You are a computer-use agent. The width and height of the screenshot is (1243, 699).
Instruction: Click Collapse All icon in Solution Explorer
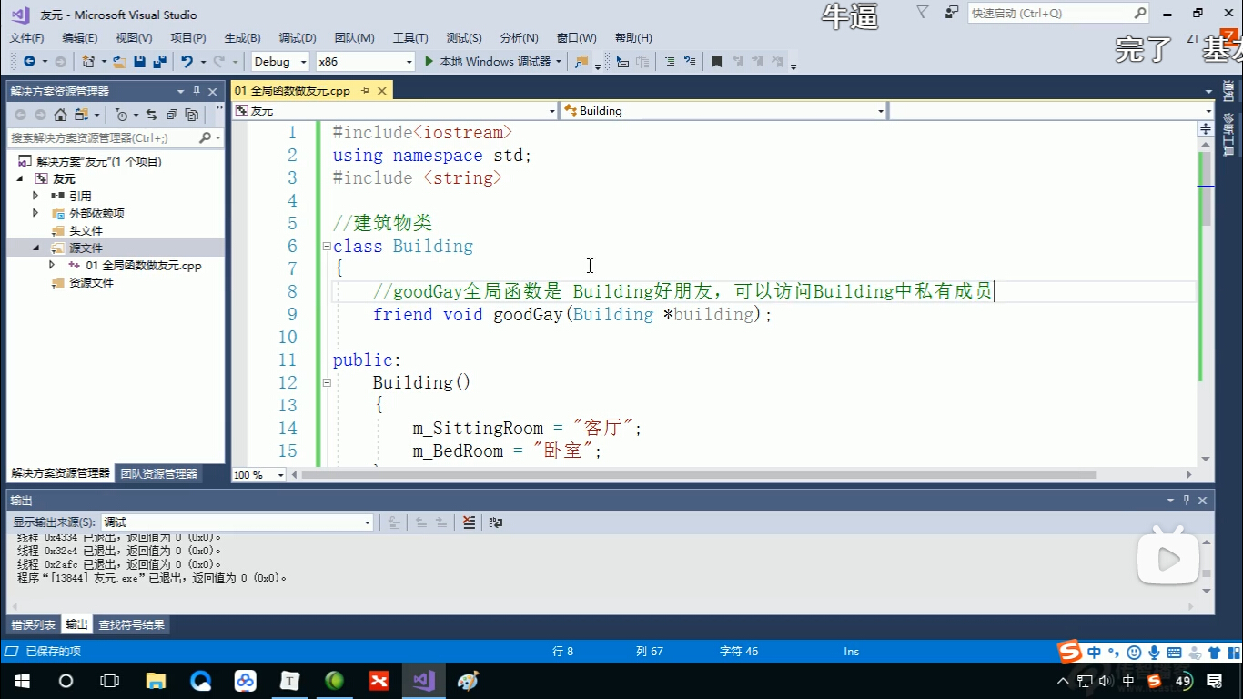click(x=171, y=115)
